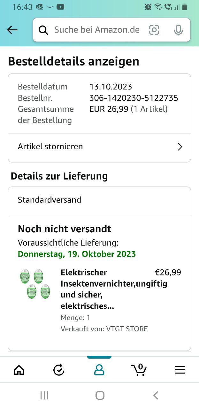
Task: Tap Artikel stornieren link text
Action: pos(50,147)
